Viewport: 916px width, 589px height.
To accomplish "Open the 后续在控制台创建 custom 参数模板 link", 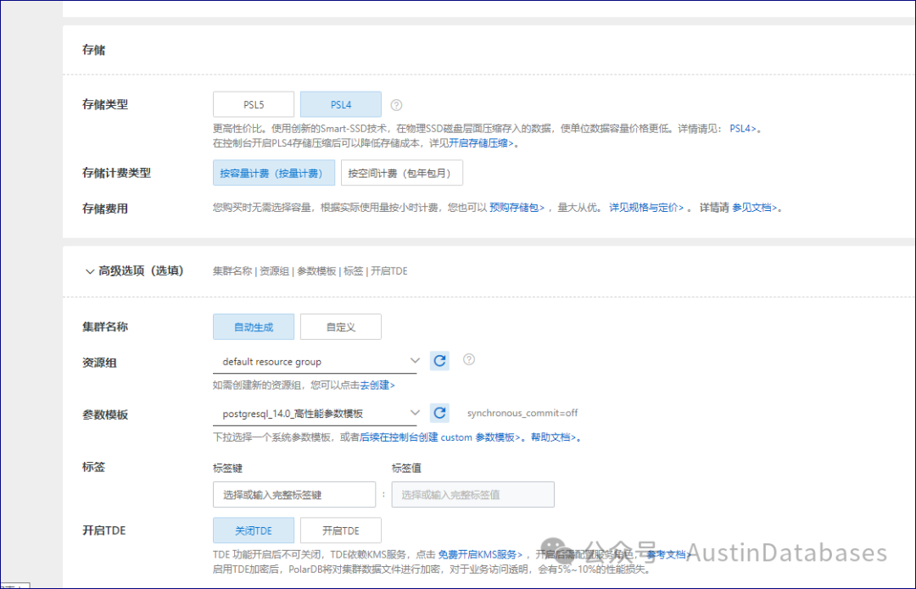I will pos(440,437).
